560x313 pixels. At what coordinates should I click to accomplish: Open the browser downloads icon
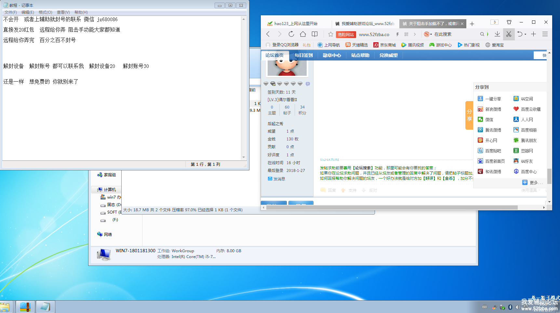pos(497,34)
